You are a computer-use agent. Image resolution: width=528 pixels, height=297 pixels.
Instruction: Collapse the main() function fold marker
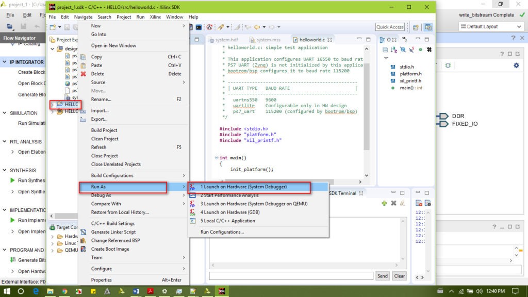(x=216, y=158)
